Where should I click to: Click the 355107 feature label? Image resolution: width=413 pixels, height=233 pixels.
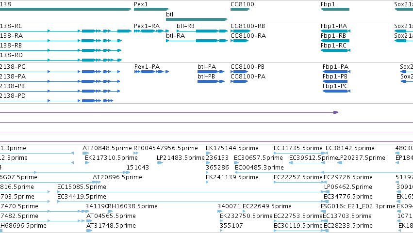click(231, 226)
